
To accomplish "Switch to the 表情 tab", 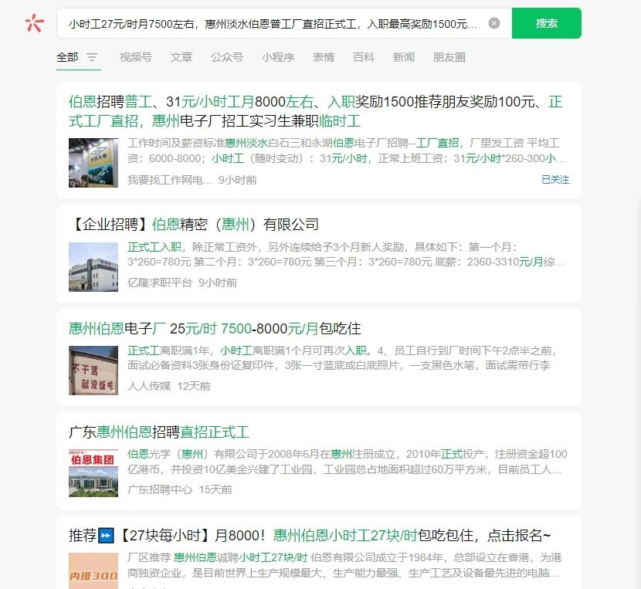I will pyautogui.click(x=324, y=57).
